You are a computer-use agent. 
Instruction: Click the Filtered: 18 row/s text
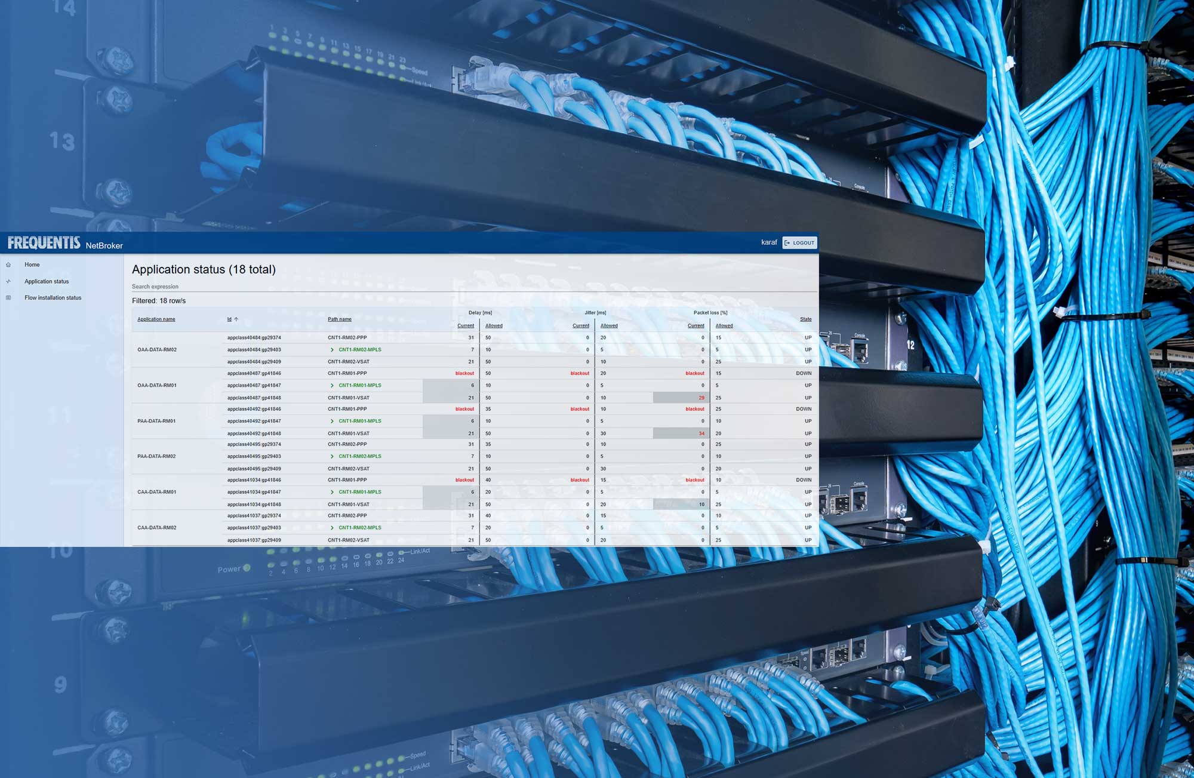(159, 301)
